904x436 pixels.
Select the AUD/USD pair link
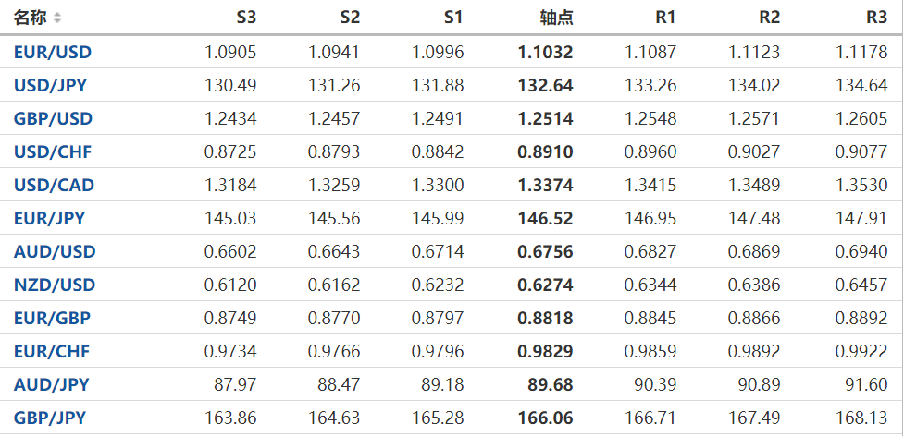(x=54, y=252)
